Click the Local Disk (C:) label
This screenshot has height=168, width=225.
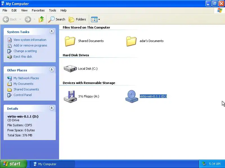88,69
